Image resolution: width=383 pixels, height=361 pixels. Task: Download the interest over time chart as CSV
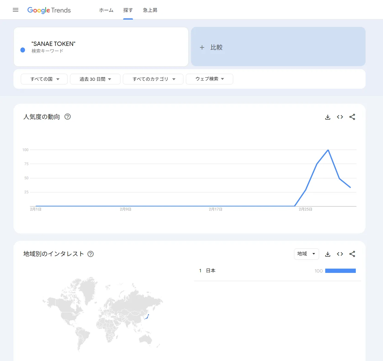[328, 117]
